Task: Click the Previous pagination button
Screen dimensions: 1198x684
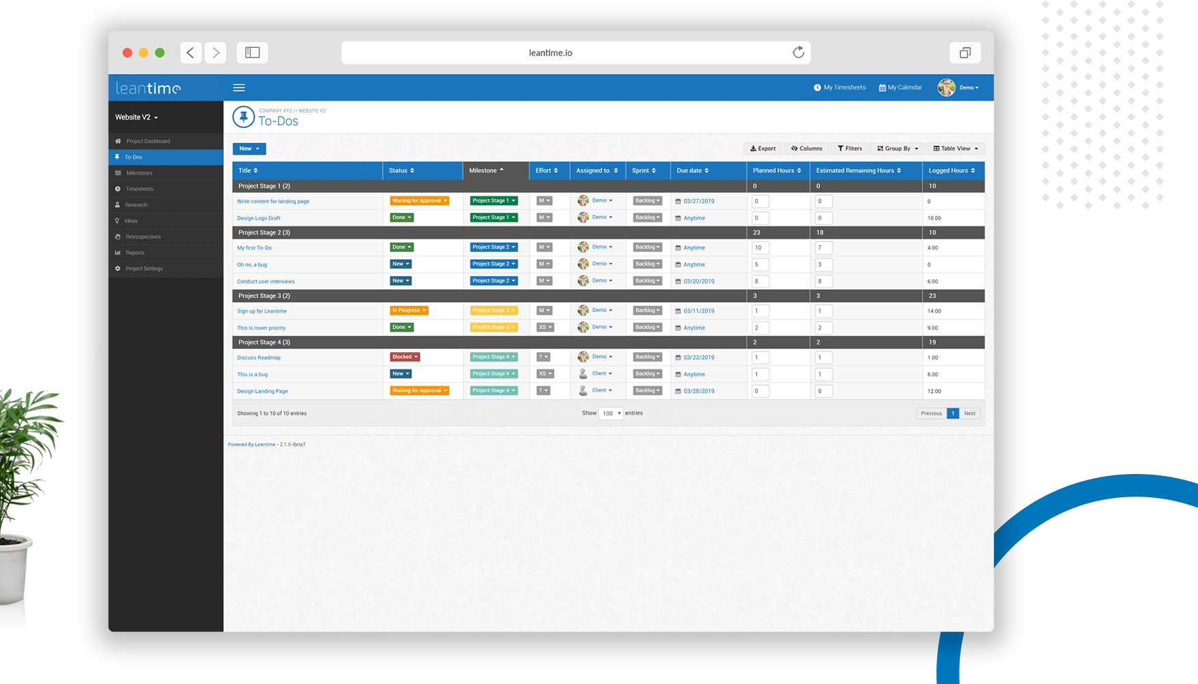Action: click(x=932, y=413)
